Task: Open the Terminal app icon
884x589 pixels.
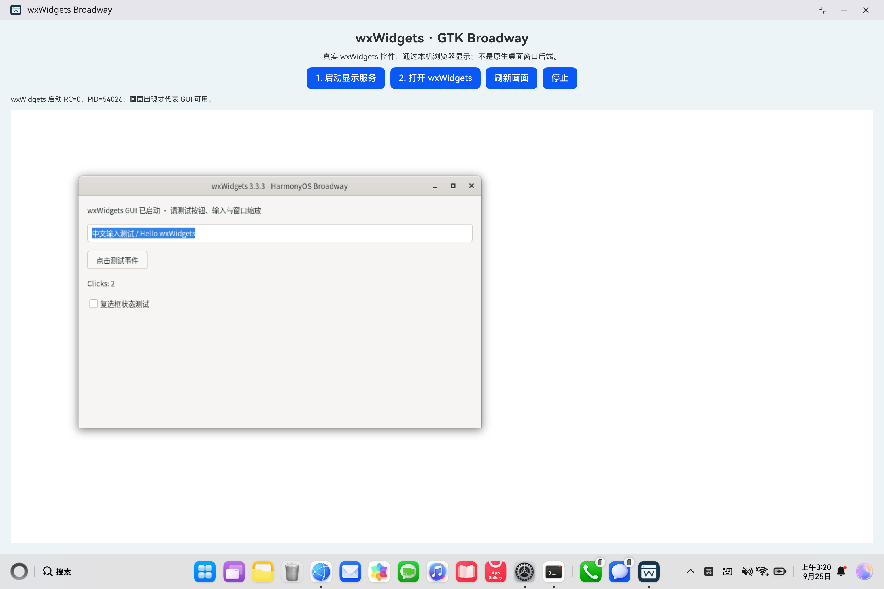Action: [553, 572]
